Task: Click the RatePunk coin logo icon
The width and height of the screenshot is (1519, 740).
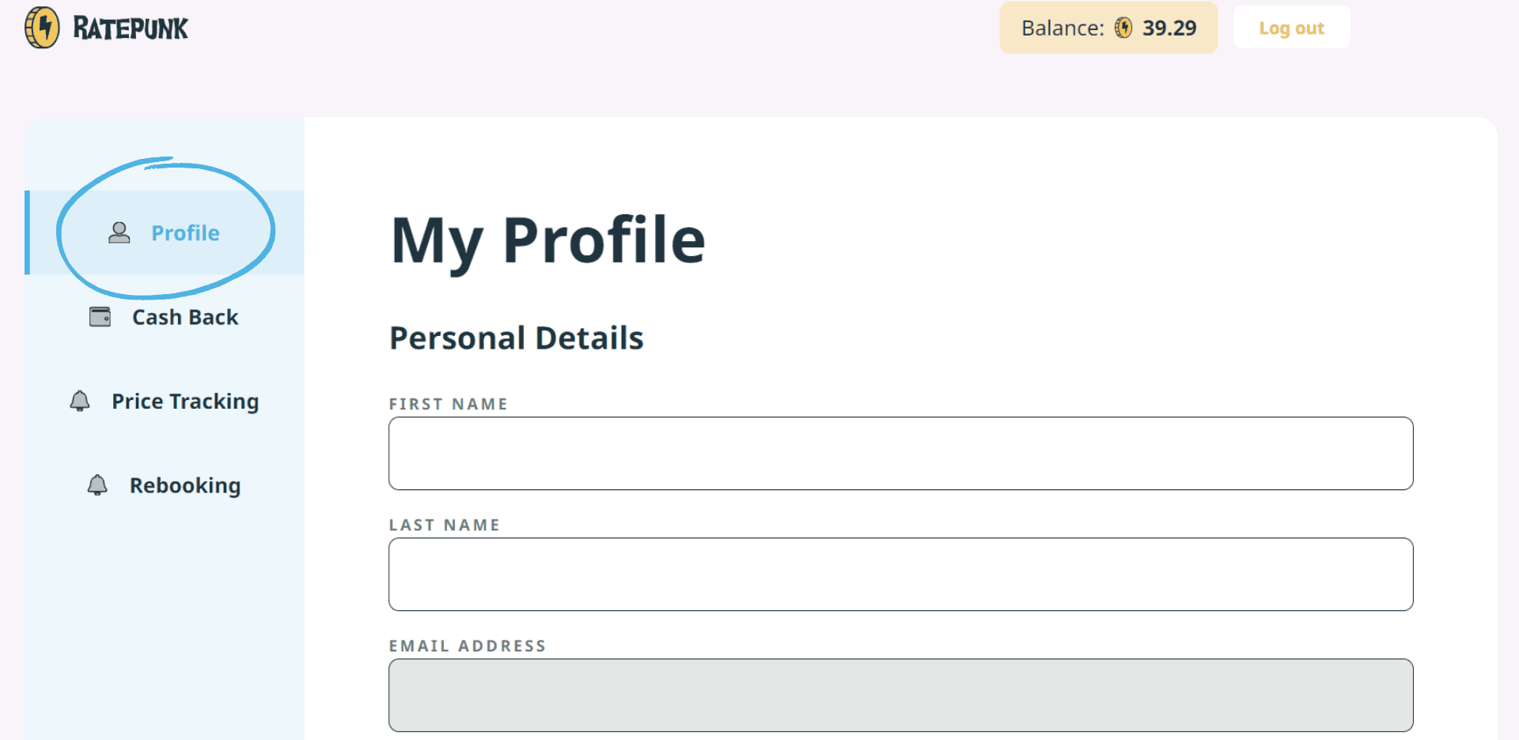Action: (42, 28)
